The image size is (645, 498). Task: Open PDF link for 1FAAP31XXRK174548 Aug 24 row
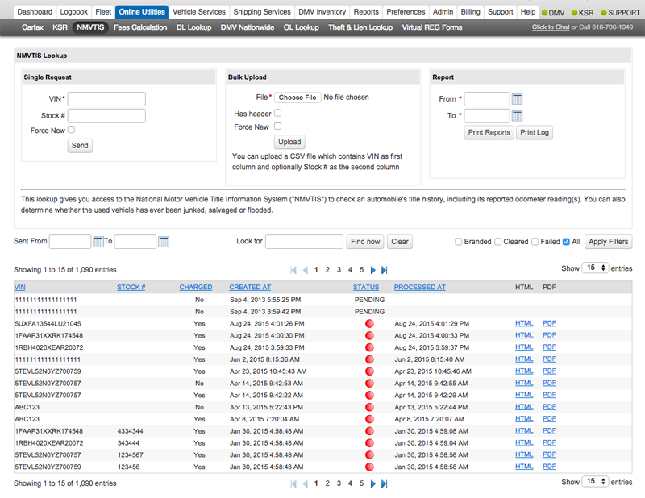coord(549,335)
